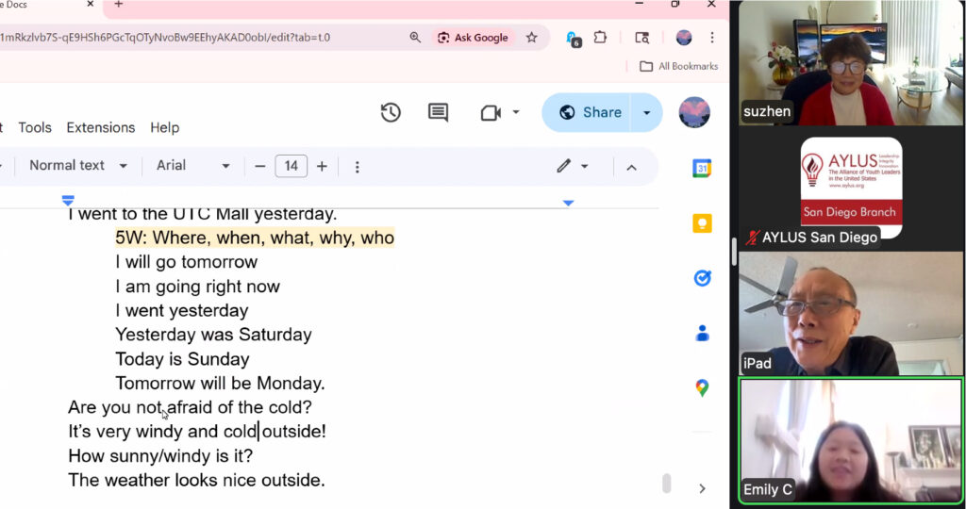Open the editing mode pencil dropdown

tap(572, 166)
